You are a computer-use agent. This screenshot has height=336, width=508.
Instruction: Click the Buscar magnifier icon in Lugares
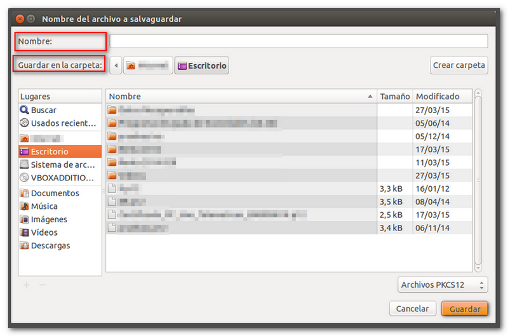[x=25, y=110]
